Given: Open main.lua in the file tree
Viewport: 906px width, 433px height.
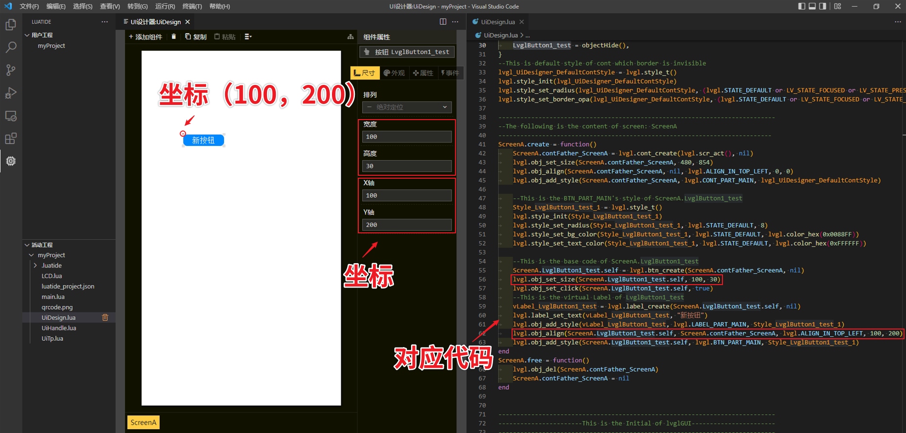Looking at the screenshot, I should click(x=53, y=297).
